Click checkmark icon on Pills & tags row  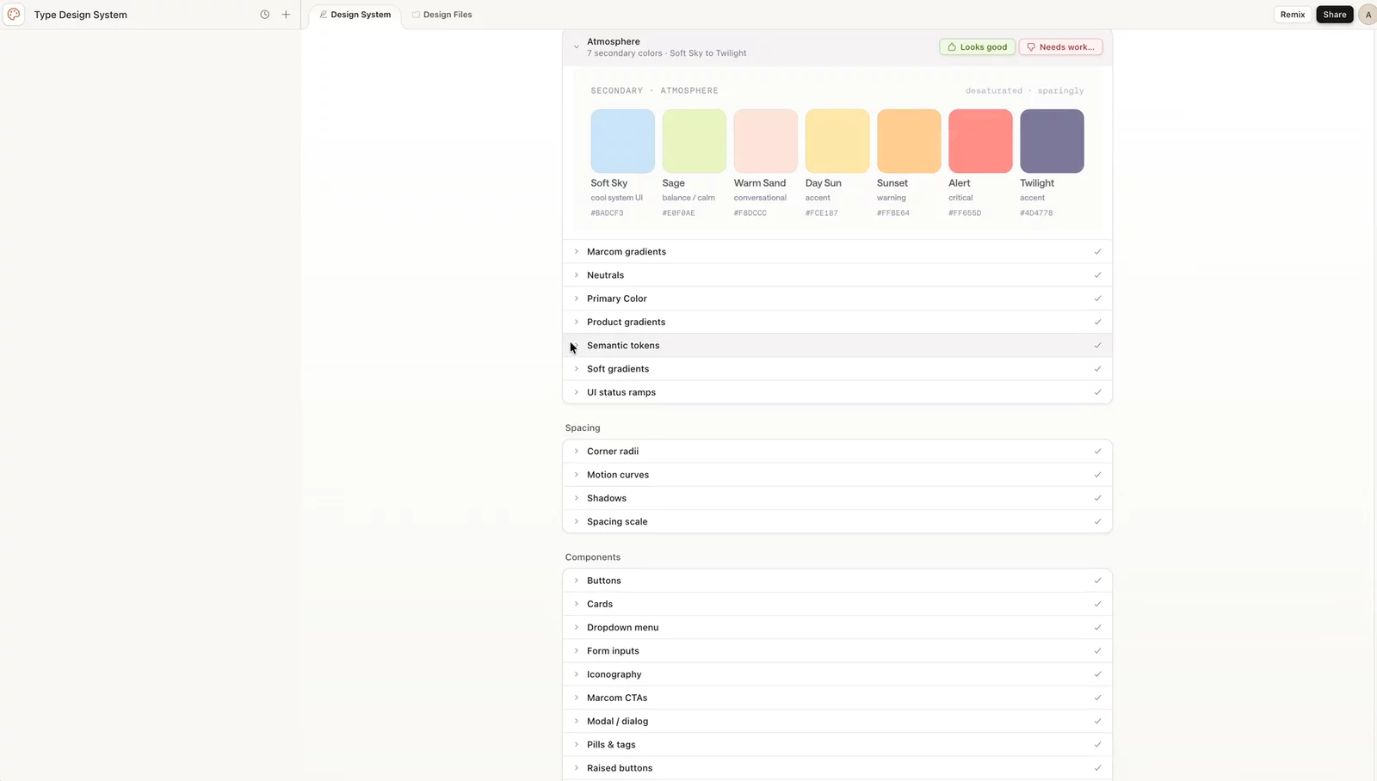click(x=1097, y=745)
